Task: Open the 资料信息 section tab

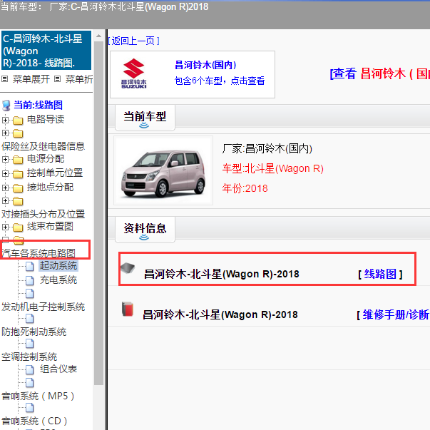Action: 145,229
